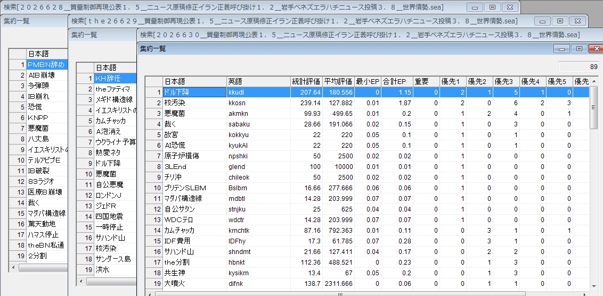Select ロンドンJ in the middle window
Viewport: 603px width, 296px height.
116,195
